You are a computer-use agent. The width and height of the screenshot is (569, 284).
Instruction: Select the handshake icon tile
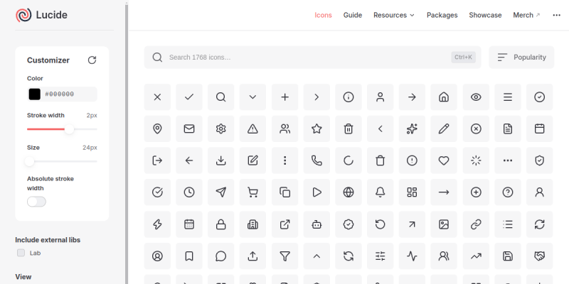click(540, 256)
